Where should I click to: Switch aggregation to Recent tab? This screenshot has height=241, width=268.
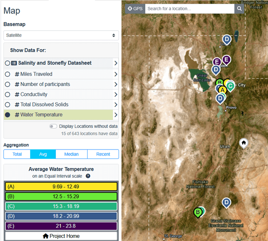tap(103, 154)
